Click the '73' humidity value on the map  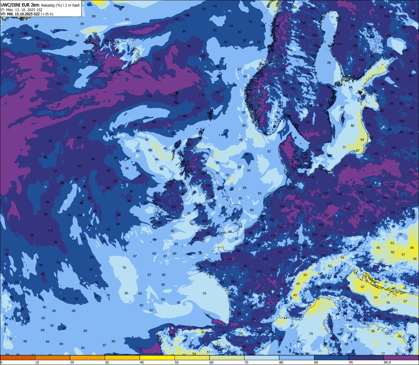click(x=389, y=344)
